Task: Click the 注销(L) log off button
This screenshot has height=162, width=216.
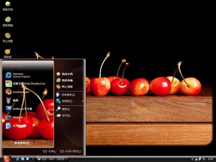Action: pos(50,151)
